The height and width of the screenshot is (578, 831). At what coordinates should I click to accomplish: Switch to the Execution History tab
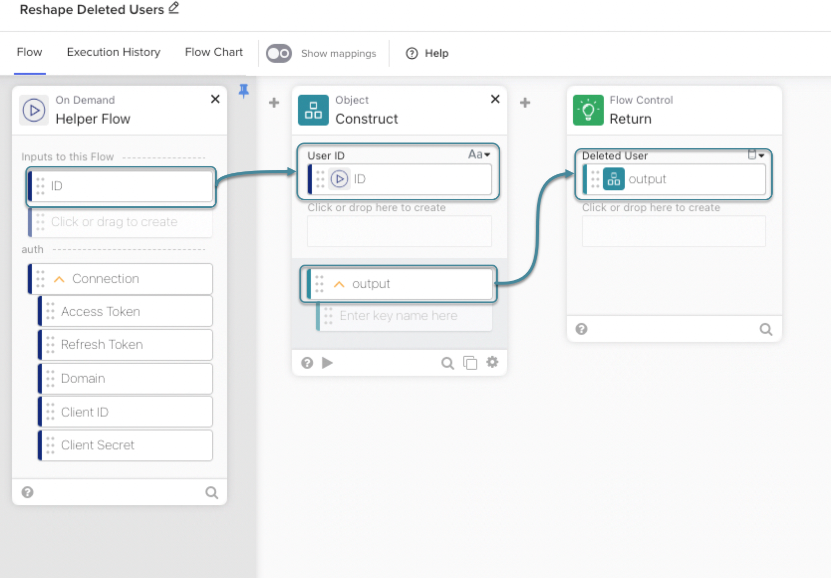(114, 52)
